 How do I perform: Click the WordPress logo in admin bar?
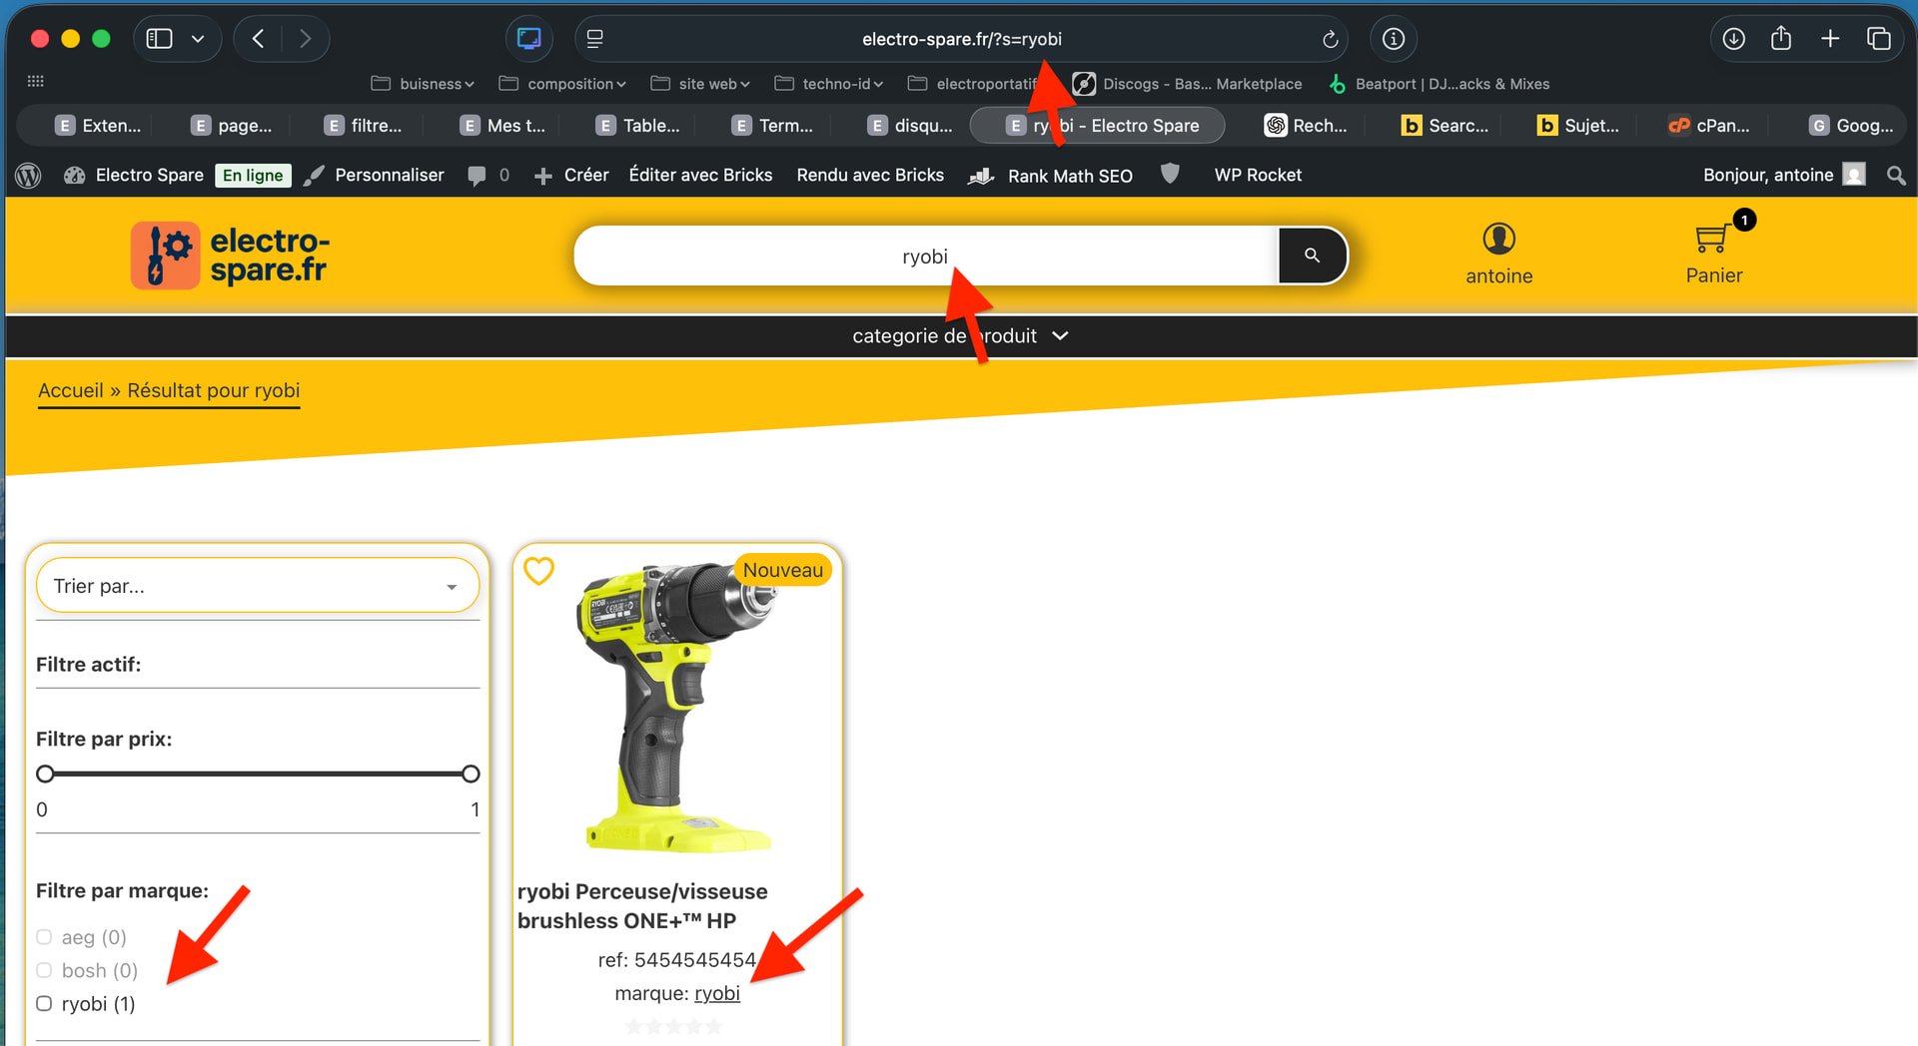[28, 176]
